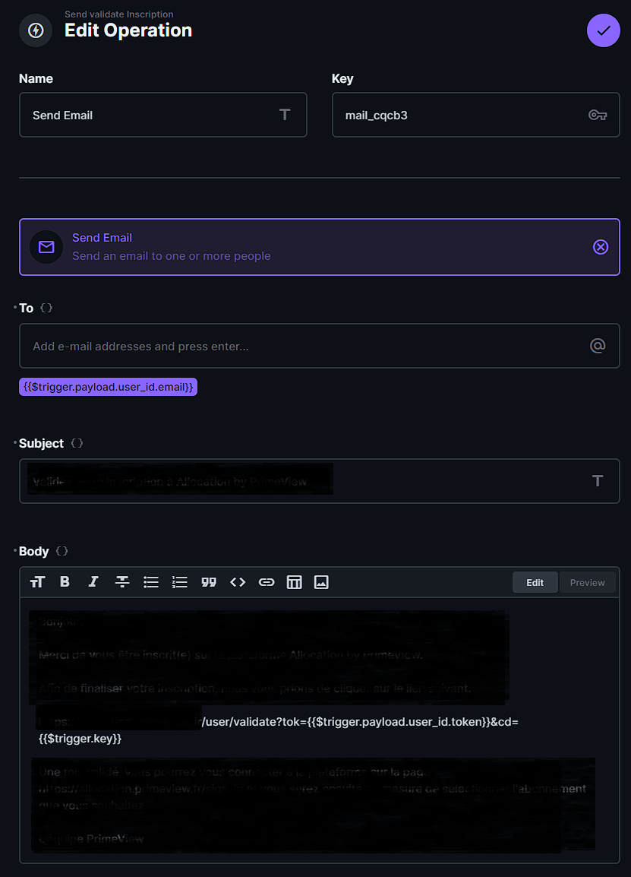The height and width of the screenshot is (877, 631).
Task: Switch body editor to Edit tab
Action: [x=535, y=583]
